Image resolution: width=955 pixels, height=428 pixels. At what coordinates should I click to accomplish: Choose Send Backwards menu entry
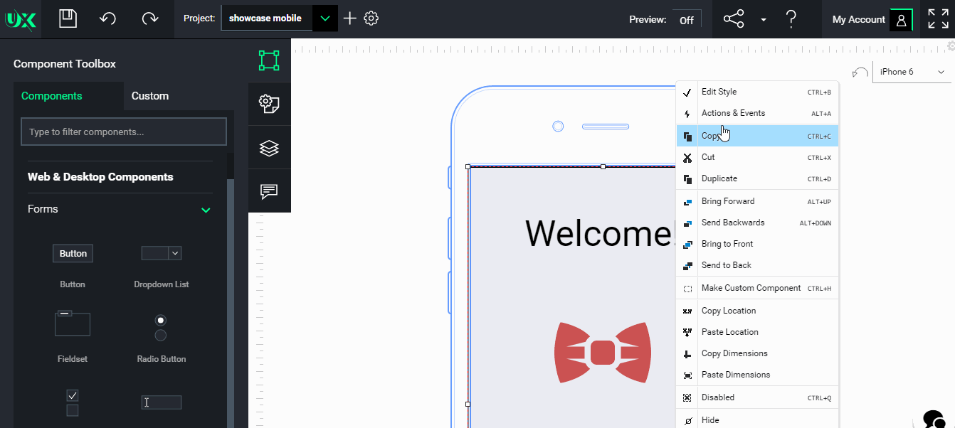coord(758,223)
